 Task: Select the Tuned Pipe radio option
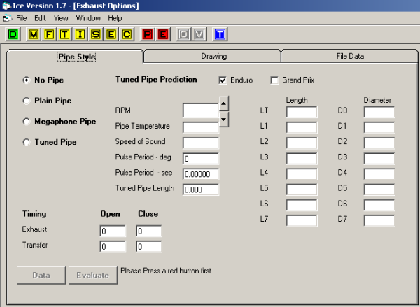pyautogui.click(x=27, y=142)
